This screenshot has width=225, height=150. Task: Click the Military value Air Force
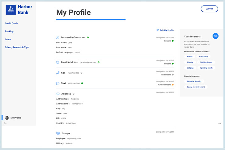point(69,143)
